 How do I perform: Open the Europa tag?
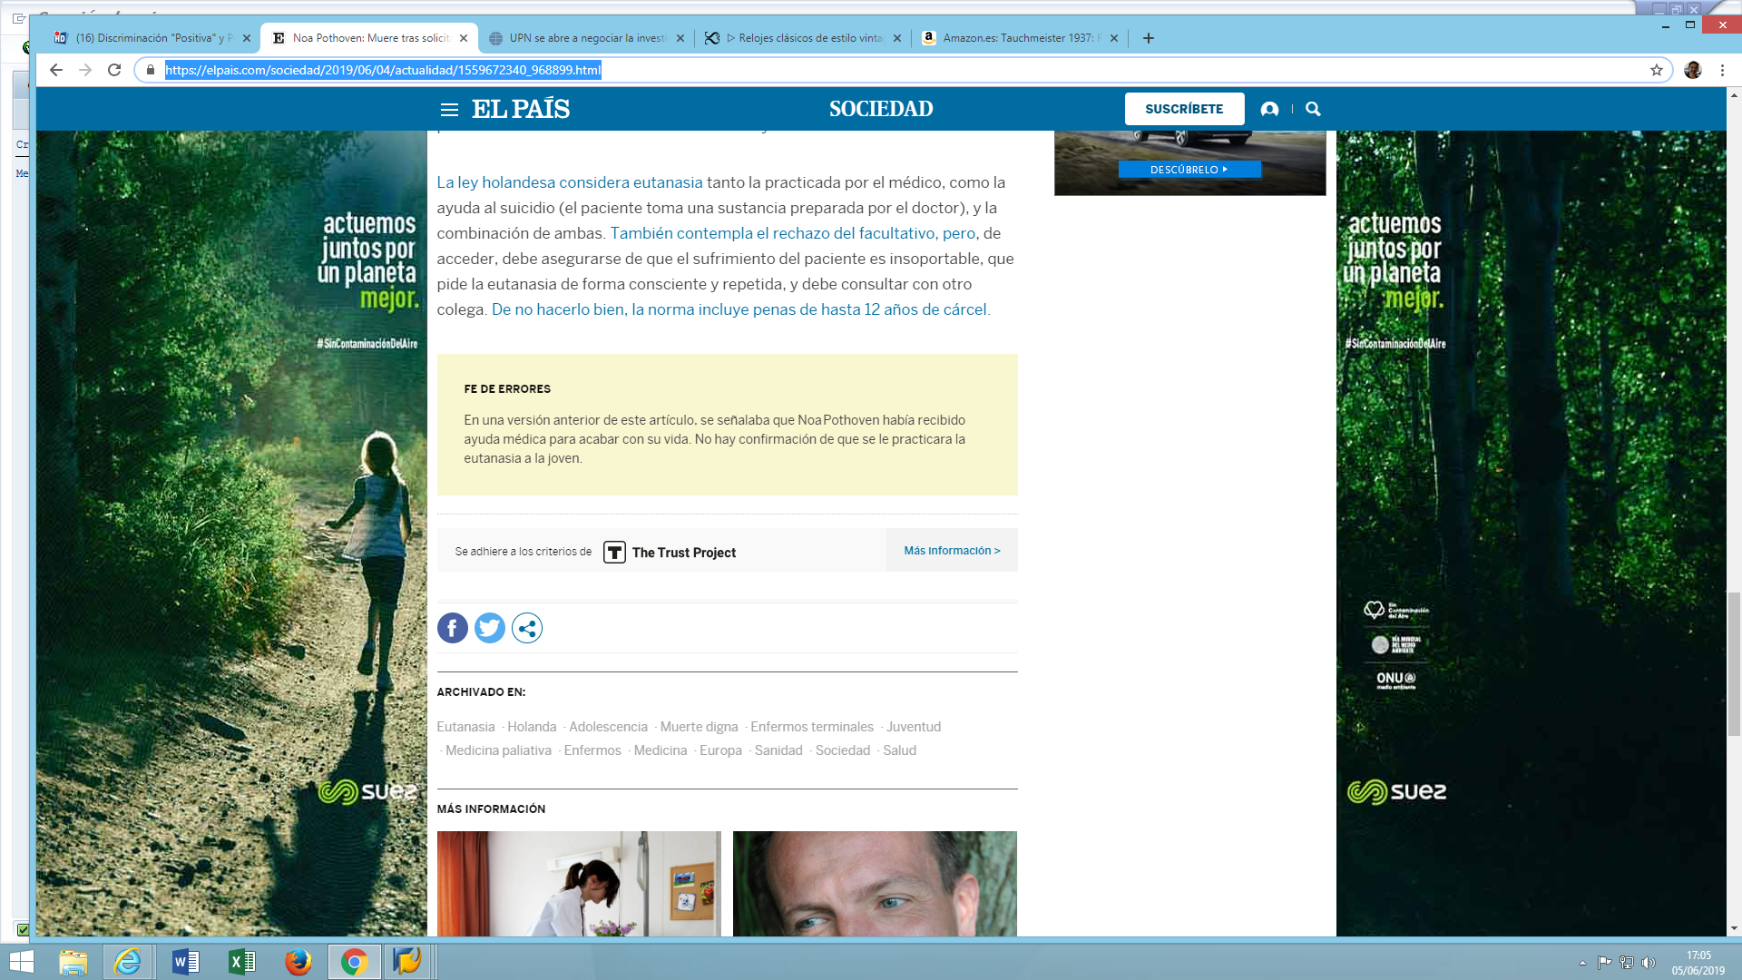(x=720, y=750)
